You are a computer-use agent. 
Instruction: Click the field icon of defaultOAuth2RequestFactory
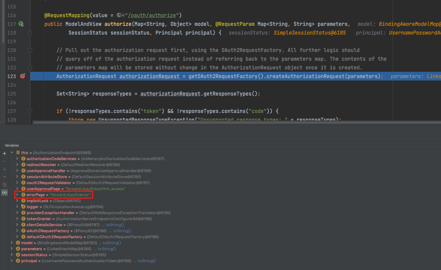coord(23,237)
